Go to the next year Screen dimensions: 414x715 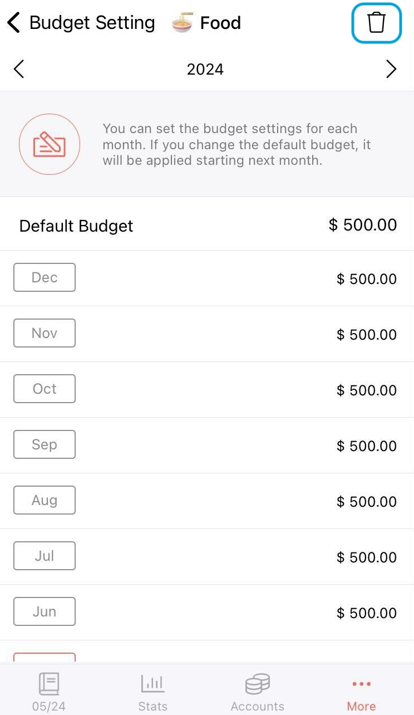click(x=391, y=69)
